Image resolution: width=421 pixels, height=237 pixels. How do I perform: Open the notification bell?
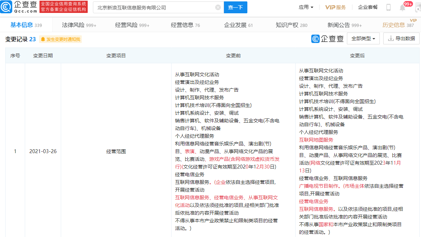click(x=402, y=8)
